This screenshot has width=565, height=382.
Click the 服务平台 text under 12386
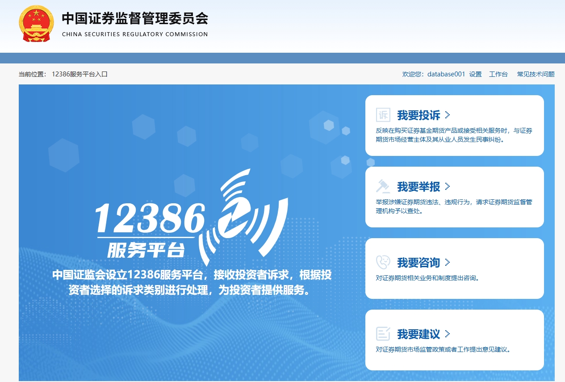[x=146, y=250]
